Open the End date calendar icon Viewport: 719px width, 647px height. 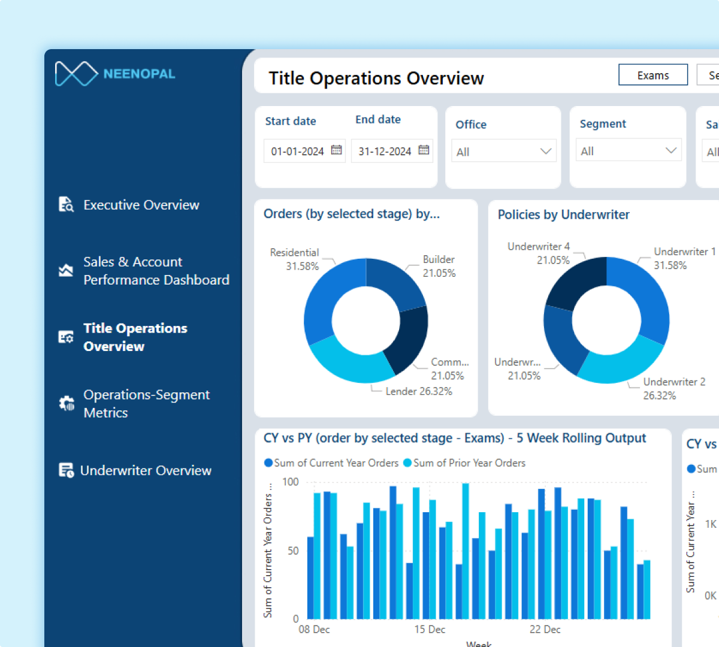[x=425, y=150]
